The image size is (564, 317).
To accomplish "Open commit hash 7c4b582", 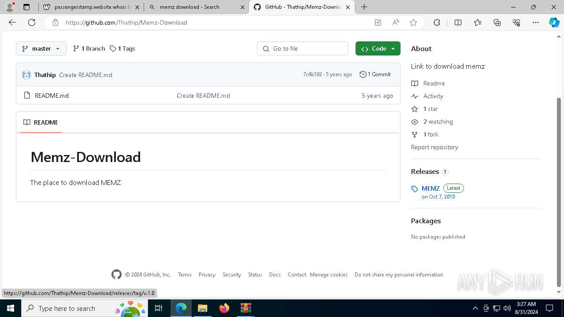I will pos(312,74).
